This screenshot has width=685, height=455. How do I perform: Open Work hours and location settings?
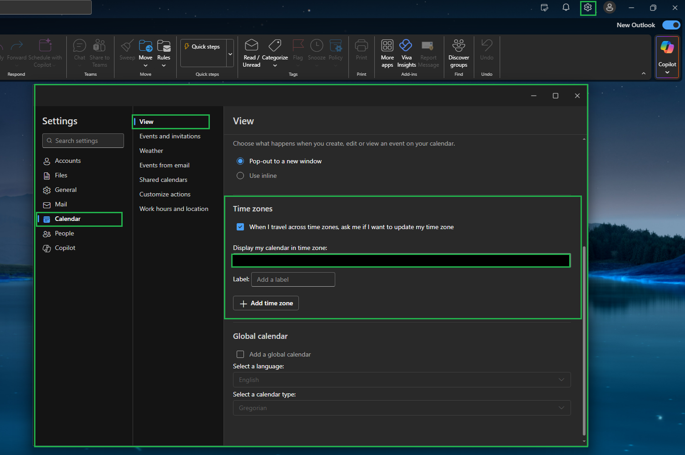174,209
